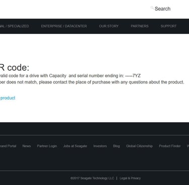Go to the Investors page

click(100, 146)
